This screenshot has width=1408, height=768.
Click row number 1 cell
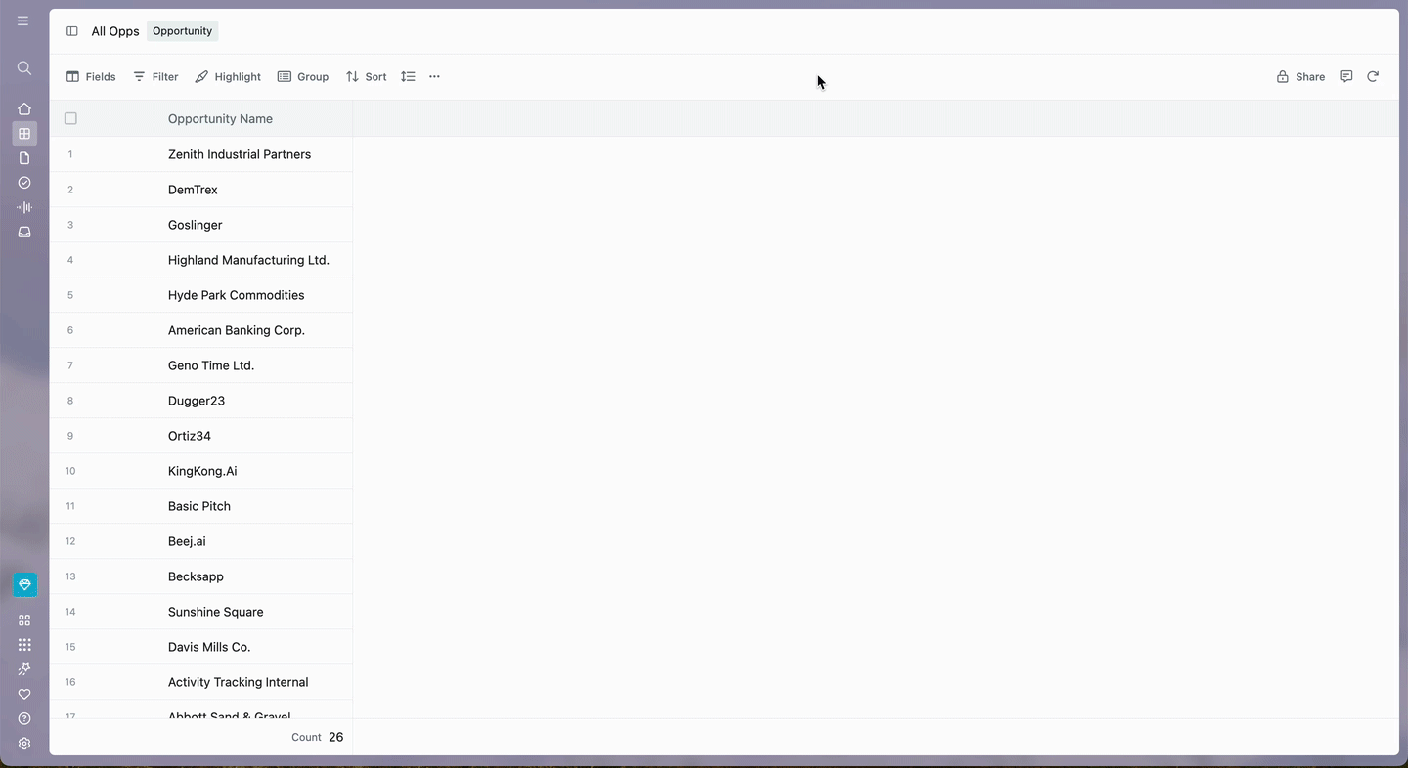tap(70, 154)
